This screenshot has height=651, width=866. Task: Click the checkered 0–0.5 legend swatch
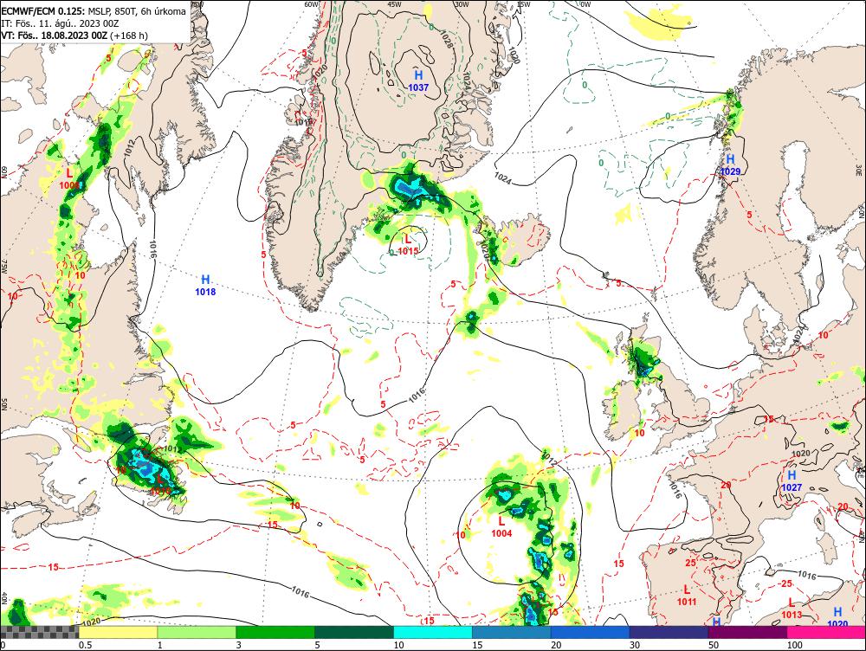pyautogui.click(x=39, y=632)
